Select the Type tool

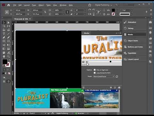[x=4, y=34]
